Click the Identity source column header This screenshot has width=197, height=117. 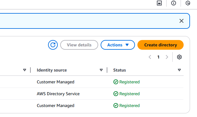(52, 70)
